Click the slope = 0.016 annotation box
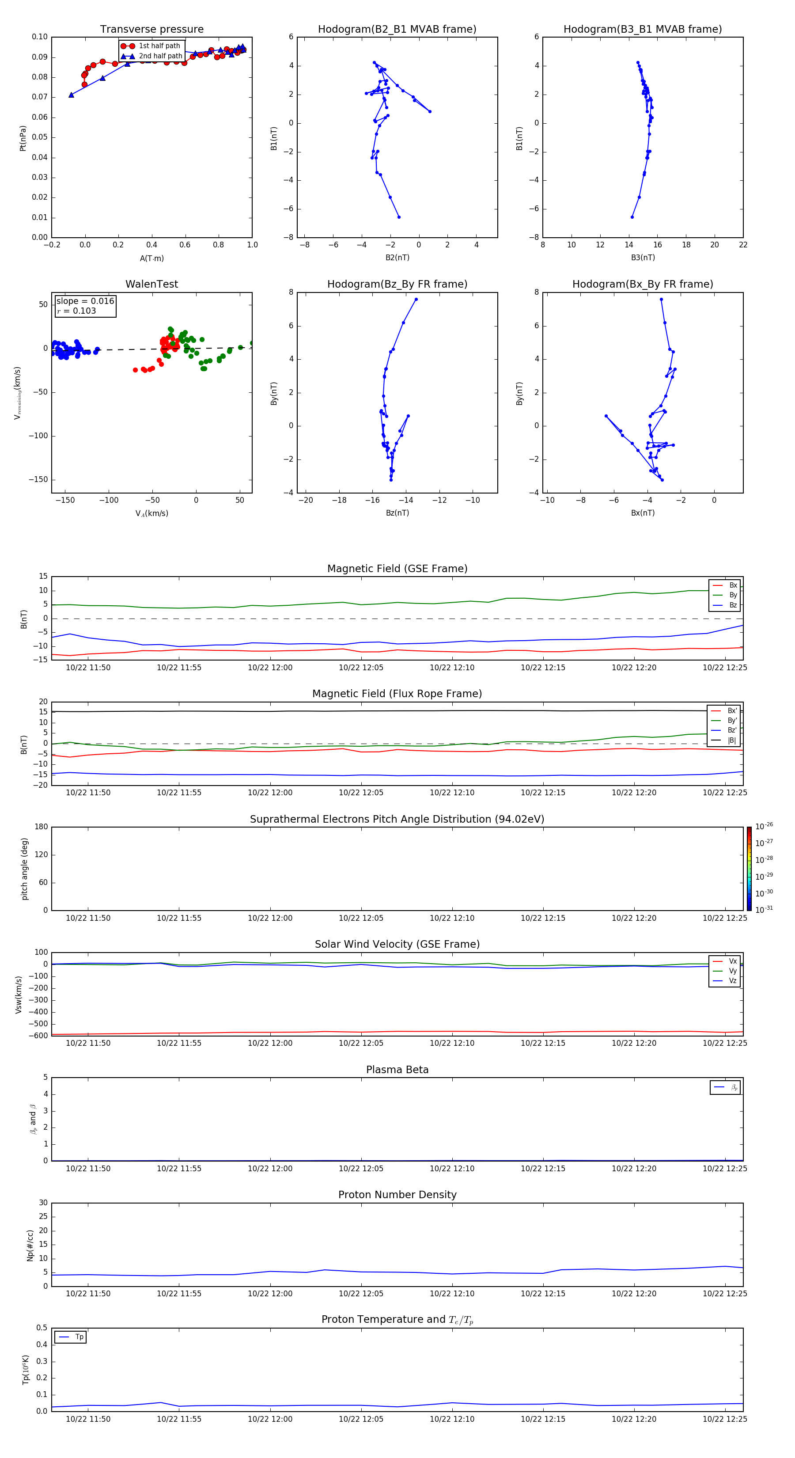The width and height of the screenshot is (795, 1458). tap(85, 306)
